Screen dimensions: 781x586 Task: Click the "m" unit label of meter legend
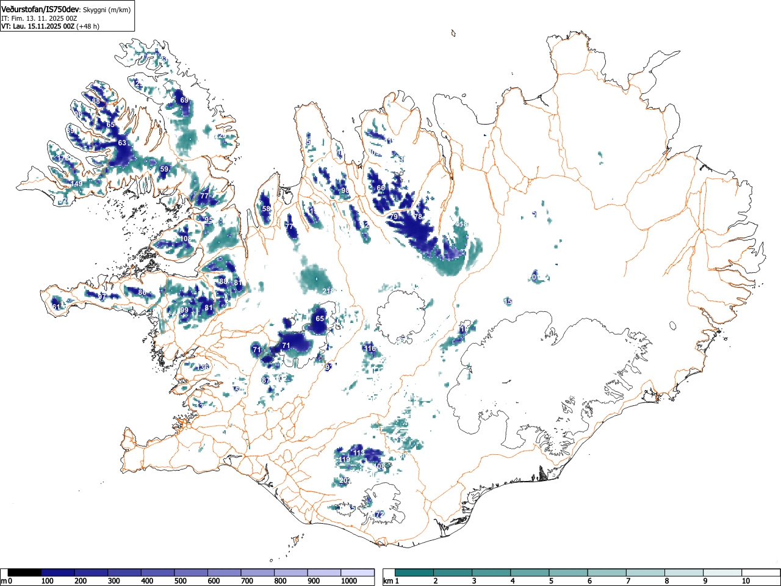[x=4, y=581]
